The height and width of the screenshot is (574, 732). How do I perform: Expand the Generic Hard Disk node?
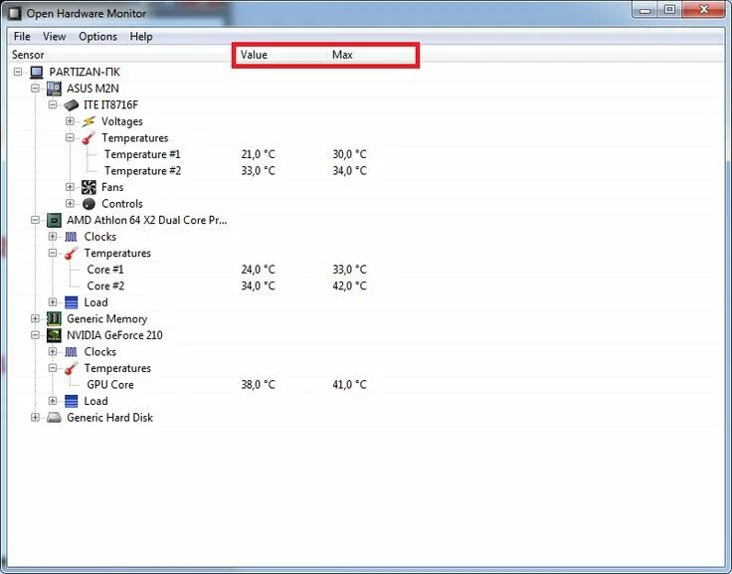click(x=35, y=418)
